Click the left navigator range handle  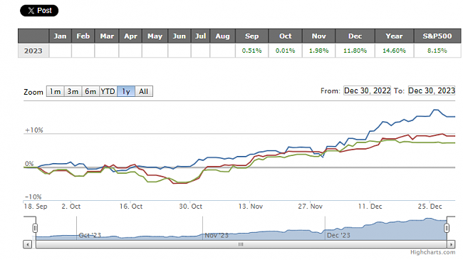pyautogui.click(x=35, y=228)
